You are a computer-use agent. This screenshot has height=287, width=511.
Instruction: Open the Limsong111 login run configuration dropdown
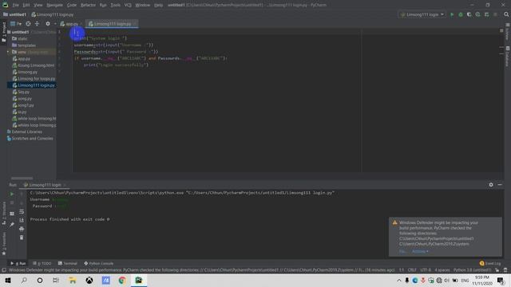(422, 14)
